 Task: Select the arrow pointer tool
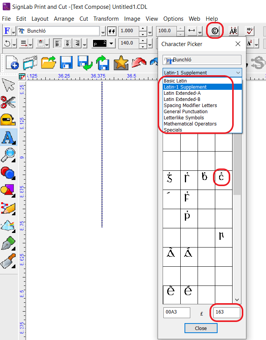click(8, 85)
